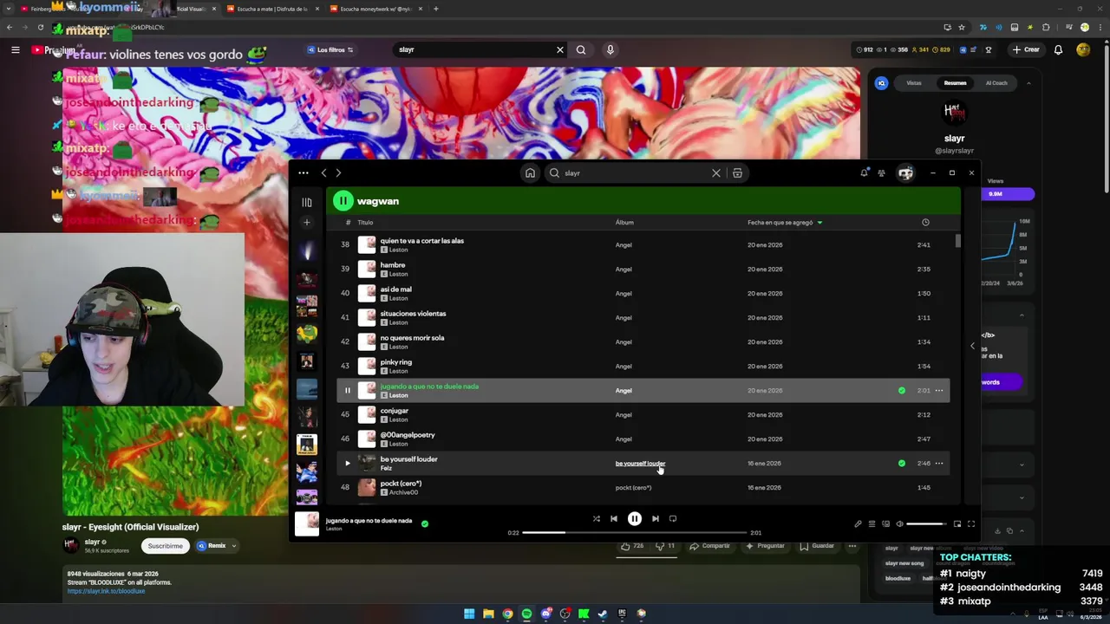1110x624 pixels.
Task: Switch to Resumen tab in vidIQ panel
Action: (955, 83)
